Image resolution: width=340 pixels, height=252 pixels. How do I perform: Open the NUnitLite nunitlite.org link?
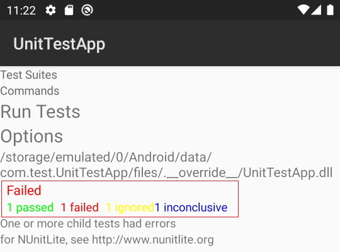click(107, 240)
